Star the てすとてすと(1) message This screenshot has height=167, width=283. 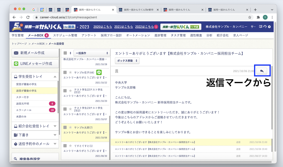(70, 146)
